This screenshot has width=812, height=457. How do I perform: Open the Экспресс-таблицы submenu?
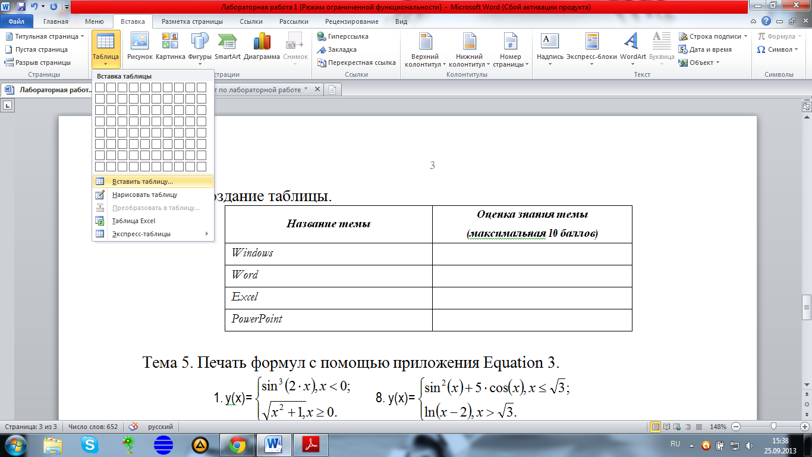[153, 234]
